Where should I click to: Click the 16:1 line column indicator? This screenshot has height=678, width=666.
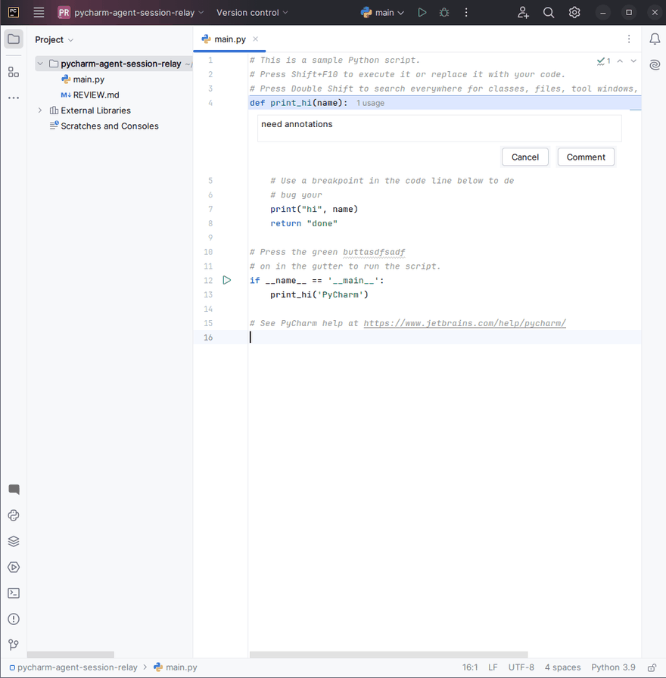[x=470, y=667]
